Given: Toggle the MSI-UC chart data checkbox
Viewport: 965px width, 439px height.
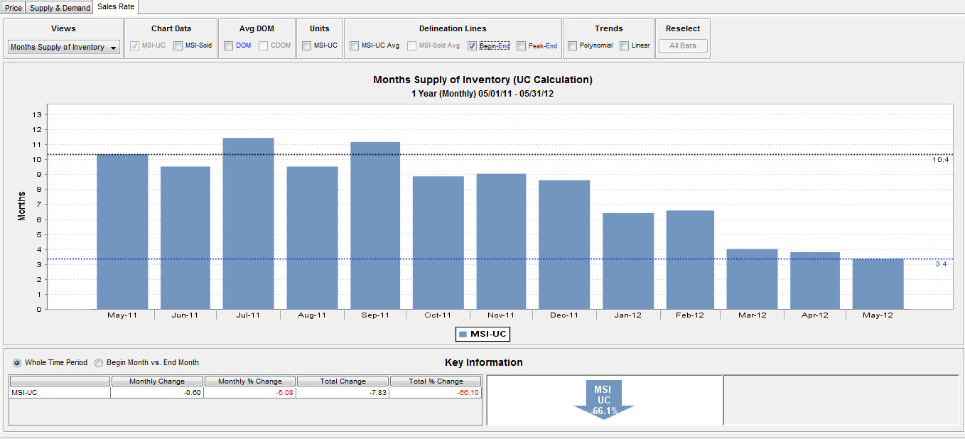Looking at the screenshot, I should (x=135, y=45).
